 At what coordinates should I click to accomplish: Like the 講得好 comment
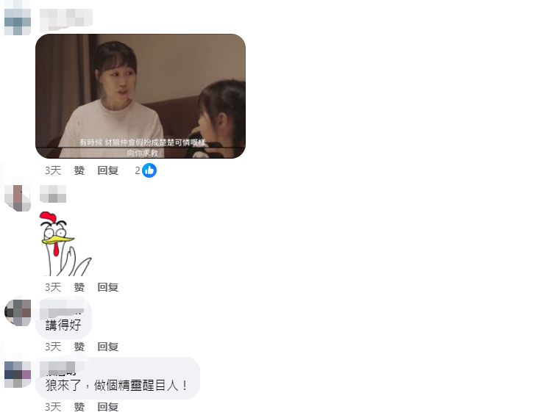(79, 347)
